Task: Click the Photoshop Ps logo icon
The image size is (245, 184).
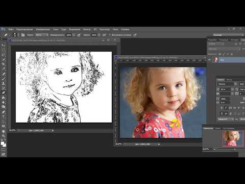Action: 3,29
